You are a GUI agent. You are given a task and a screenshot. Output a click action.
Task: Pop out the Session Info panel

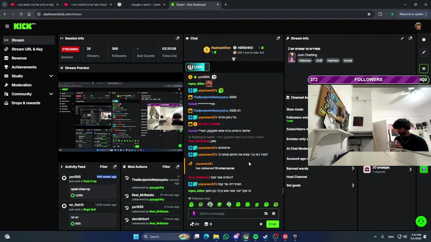177,38
